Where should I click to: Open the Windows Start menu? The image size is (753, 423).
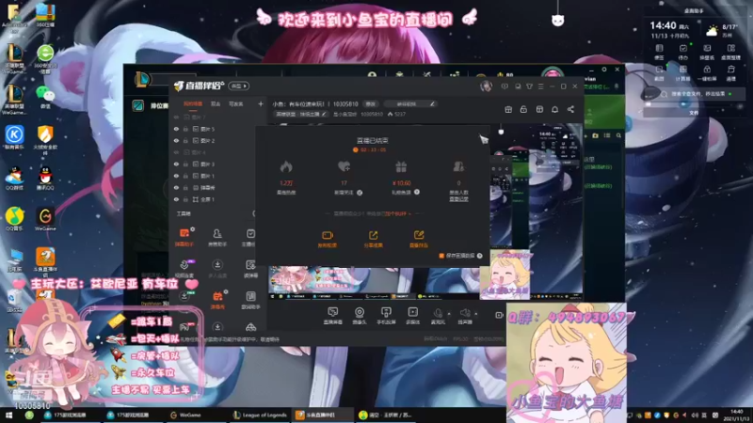pos(8,415)
